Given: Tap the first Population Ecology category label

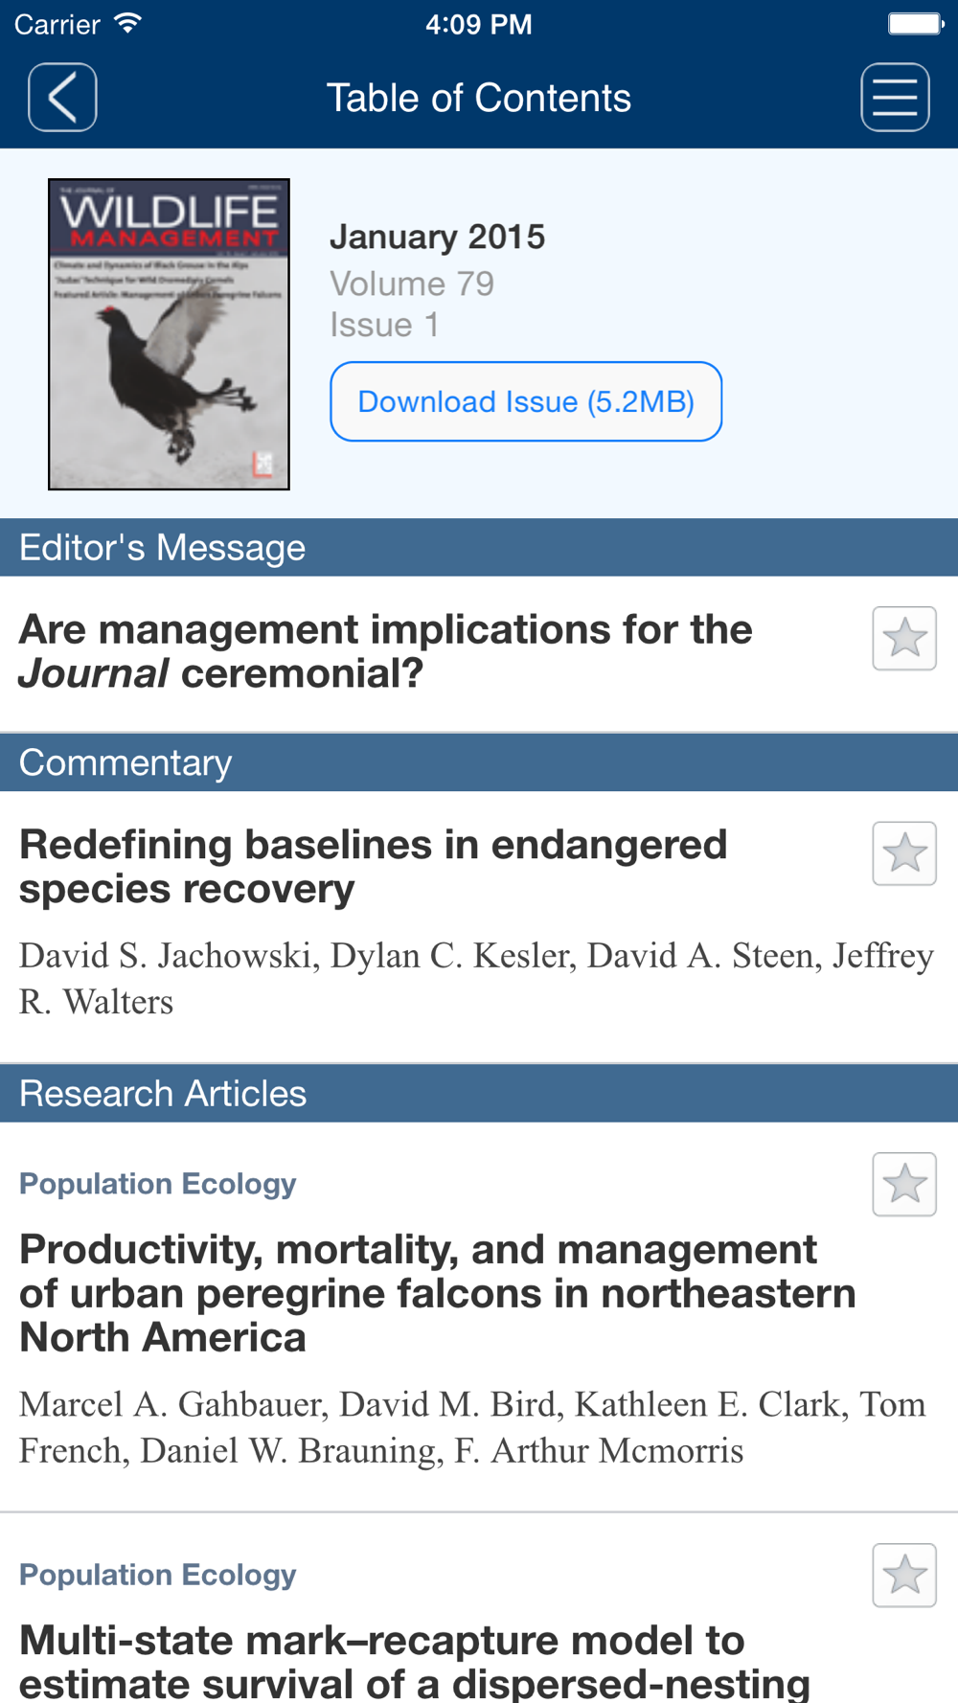Looking at the screenshot, I should [158, 1184].
